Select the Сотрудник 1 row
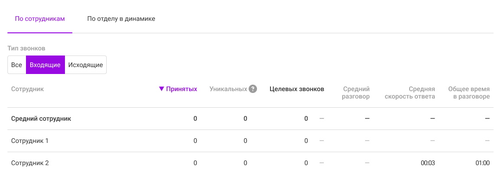Viewport: 501px width, 185px height. [30, 141]
